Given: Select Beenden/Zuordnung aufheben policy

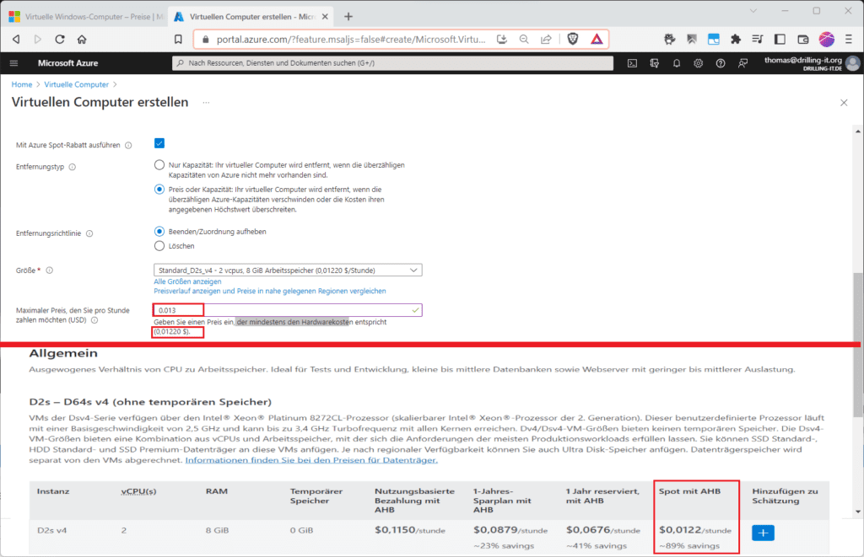Looking at the screenshot, I should point(159,231).
